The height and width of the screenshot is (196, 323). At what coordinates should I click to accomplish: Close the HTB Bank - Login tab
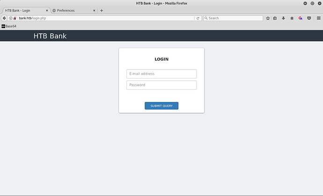[x=46, y=10]
